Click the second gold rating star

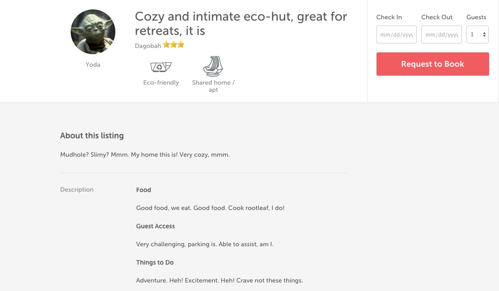[x=173, y=45]
